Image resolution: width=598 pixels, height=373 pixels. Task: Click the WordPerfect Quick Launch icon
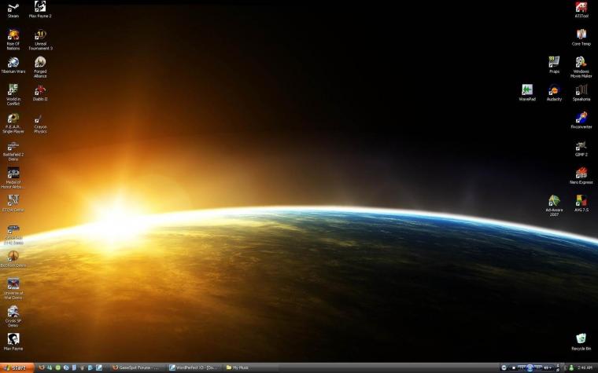point(99,368)
